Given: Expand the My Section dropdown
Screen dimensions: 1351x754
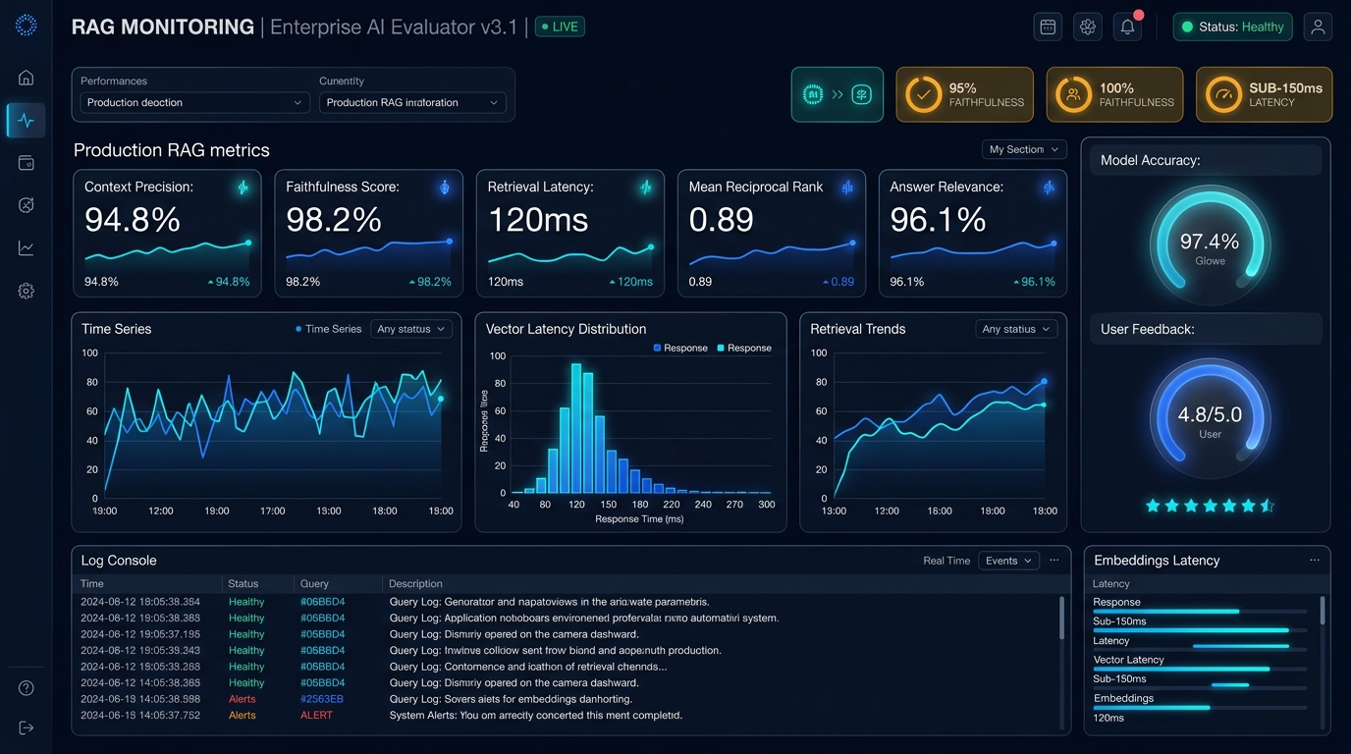Looking at the screenshot, I should 1024,149.
